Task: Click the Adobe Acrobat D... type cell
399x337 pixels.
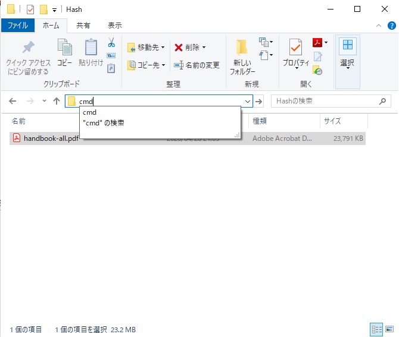Action: coord(282,138)
